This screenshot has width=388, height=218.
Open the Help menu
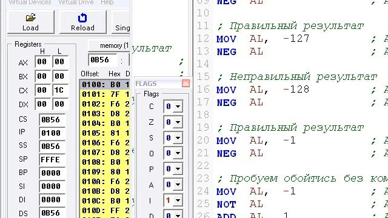tap(107, 2)
